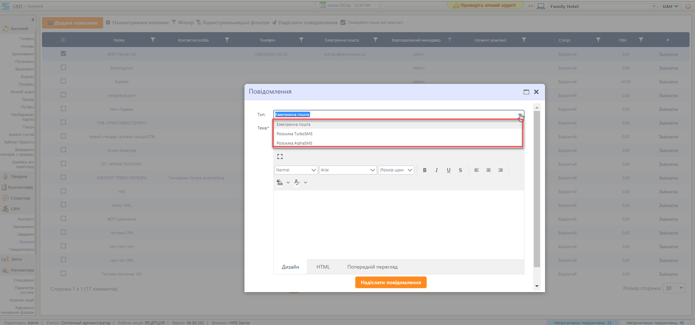Uncheck the ФОП Гібнер І.М. row checkbox
This screenshot has width=695, height=325.
(x=63, y=54)
